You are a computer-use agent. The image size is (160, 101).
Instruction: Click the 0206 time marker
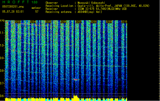coord(63,22)
